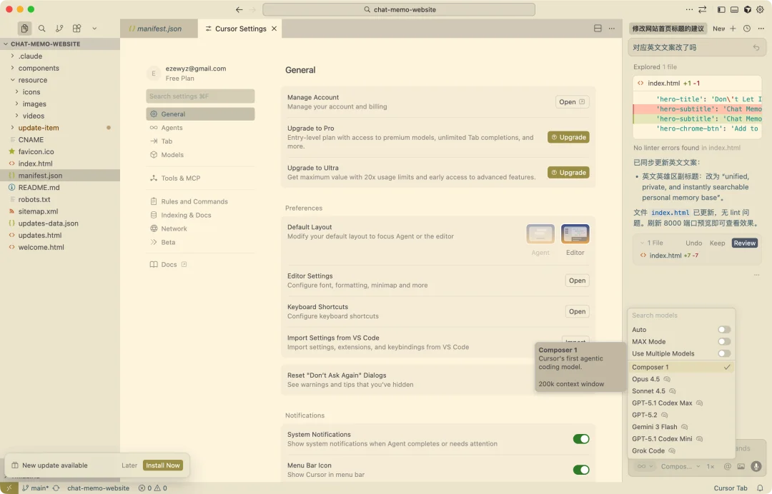Click the Search settings input field

(200, 96)
